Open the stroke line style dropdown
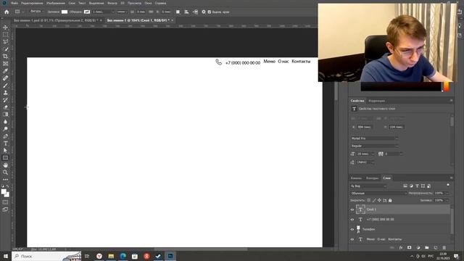Viewport: 464px width, 261px height. click(122, 12)
